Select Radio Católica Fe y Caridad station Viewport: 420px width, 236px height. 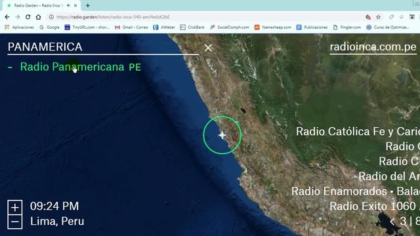[358, 132]
